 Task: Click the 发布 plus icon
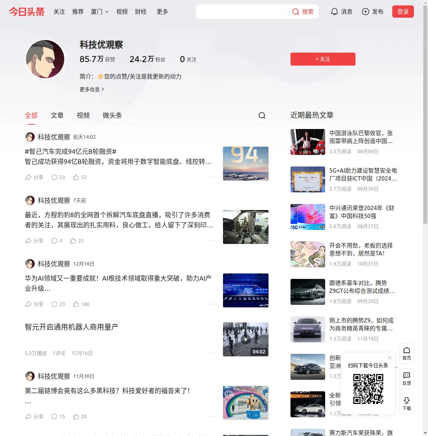click(x=366, y=12)
